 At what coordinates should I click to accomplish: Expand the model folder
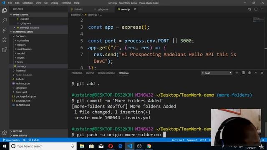(x=39, y=53)
